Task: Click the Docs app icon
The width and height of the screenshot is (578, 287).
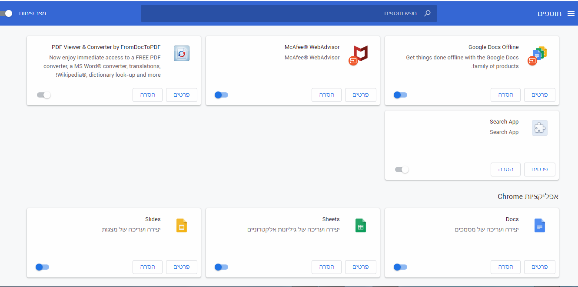Action: point(539,225)
